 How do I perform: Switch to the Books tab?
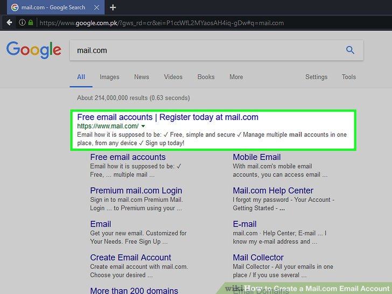point(206,77)
